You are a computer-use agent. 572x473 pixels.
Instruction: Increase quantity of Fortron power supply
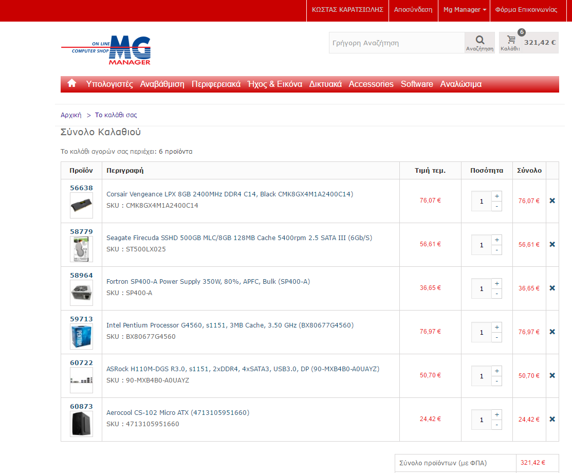[496, 284]
